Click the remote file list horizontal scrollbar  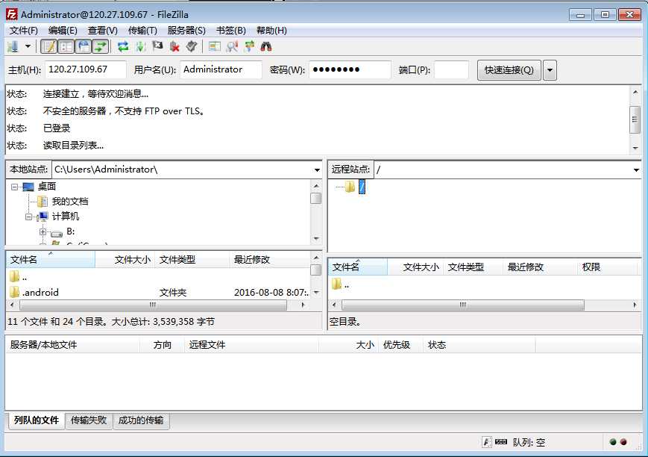coord(462,305)
